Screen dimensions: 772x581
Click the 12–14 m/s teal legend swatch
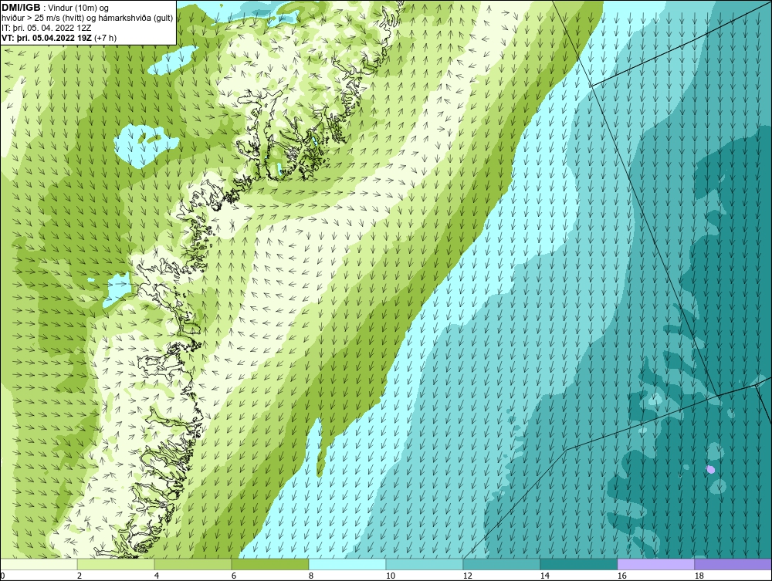(x=501, y=564)
